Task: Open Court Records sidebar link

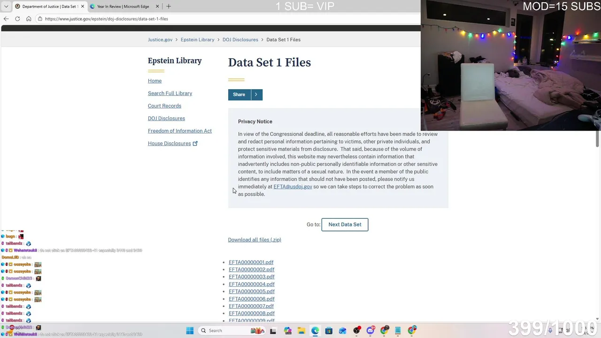Action: 164,106
